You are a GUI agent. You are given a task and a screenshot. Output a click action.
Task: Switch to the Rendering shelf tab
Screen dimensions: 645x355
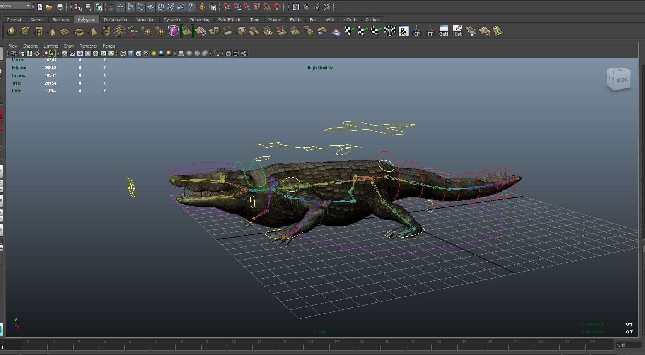[x=200, y=20]
